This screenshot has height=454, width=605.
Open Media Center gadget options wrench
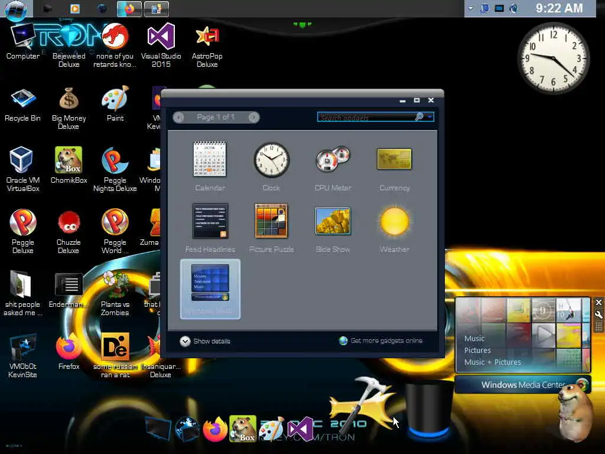(x=599, y=314)
